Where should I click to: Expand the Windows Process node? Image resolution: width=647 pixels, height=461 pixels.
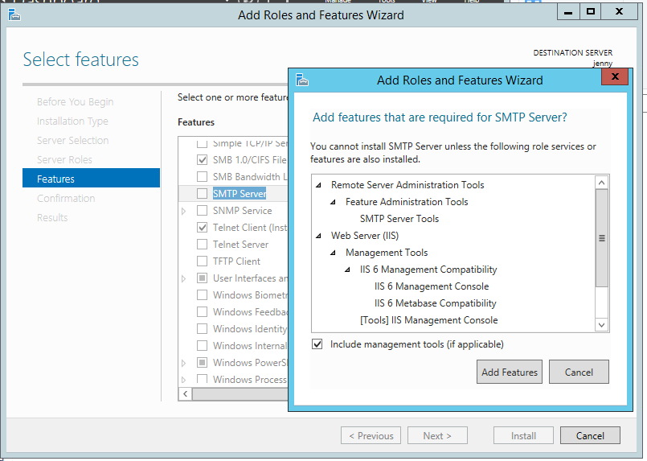pyautogui.click(x=183, y=380)
